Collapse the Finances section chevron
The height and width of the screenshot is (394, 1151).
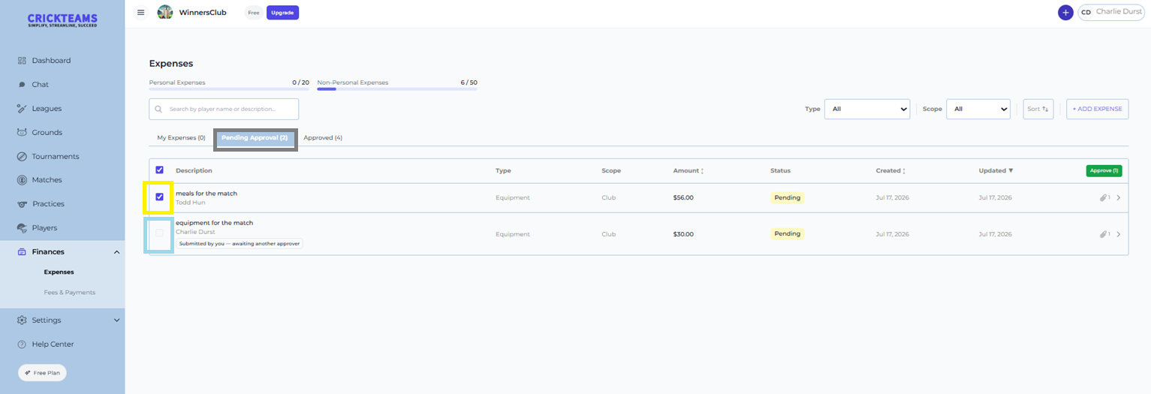[116, 252]
